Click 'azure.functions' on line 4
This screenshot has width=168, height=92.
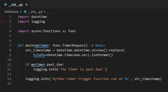coord(46,31)
